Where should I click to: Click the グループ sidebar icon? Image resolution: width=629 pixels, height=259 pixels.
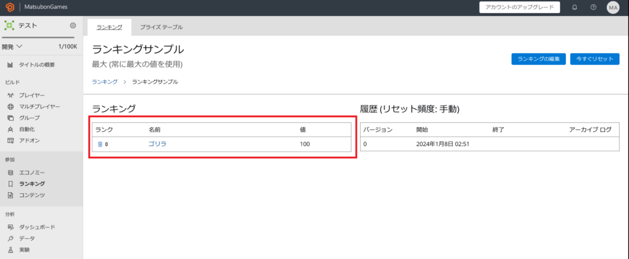(11, 118)
